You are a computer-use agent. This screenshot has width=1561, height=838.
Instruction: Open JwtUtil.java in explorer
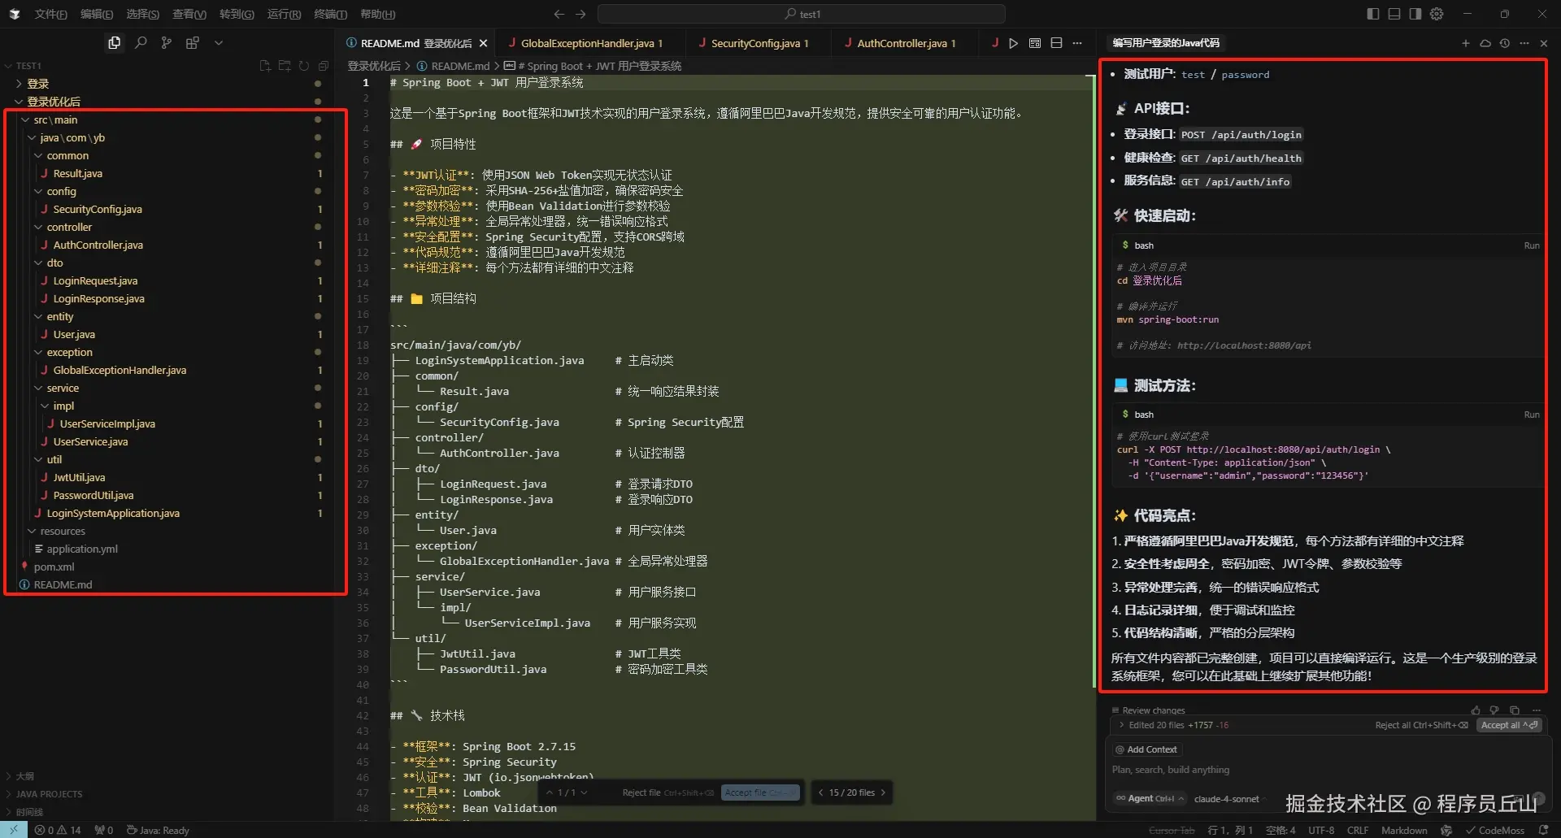pyautogui.click(x=169, y=477)
